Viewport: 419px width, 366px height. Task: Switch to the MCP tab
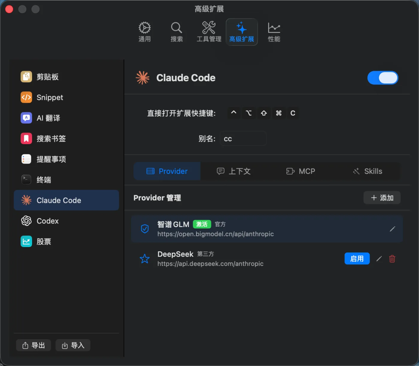coord(300,171)
